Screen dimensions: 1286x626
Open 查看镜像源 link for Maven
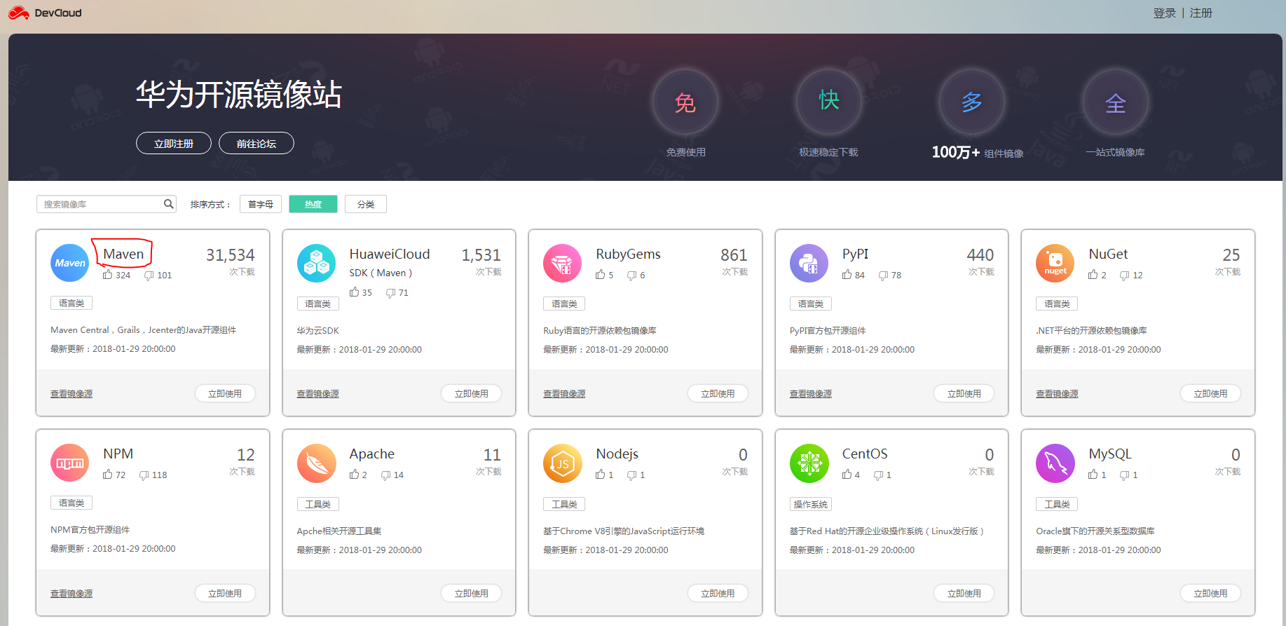pos(71,394)
